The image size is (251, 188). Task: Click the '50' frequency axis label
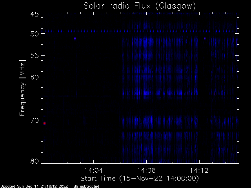[35, 34]
